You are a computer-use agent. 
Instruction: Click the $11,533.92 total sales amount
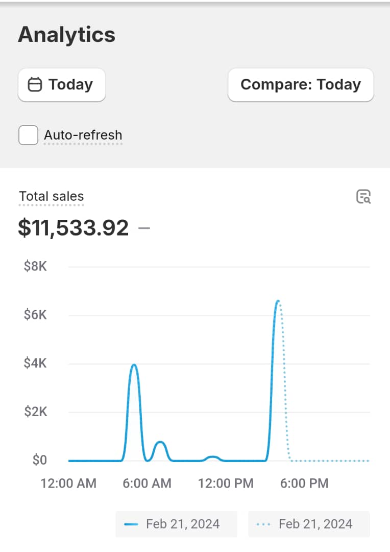74,228
